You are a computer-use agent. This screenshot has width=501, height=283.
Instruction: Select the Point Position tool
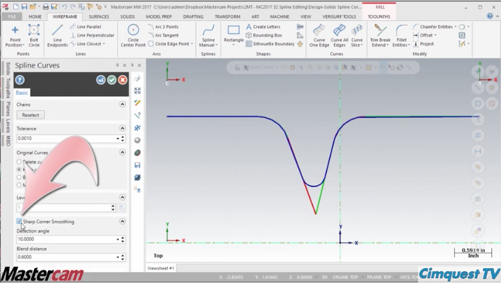[x=15, y=36]
